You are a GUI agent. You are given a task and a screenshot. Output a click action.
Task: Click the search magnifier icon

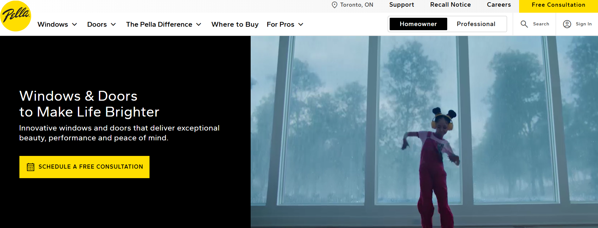(x=524, y=24)
